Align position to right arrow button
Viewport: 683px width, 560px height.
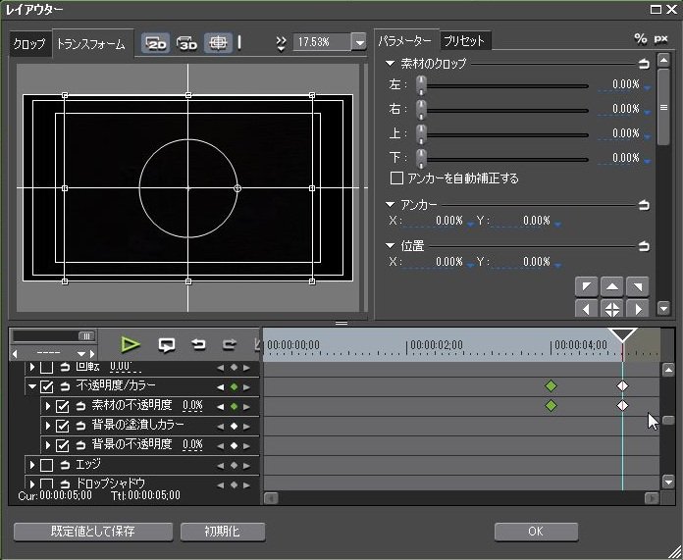tap(638, 308)
